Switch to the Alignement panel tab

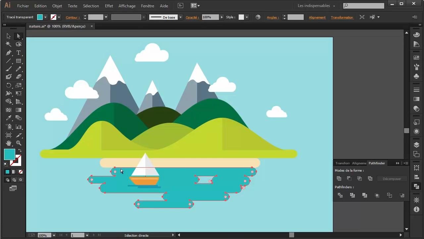359,163
